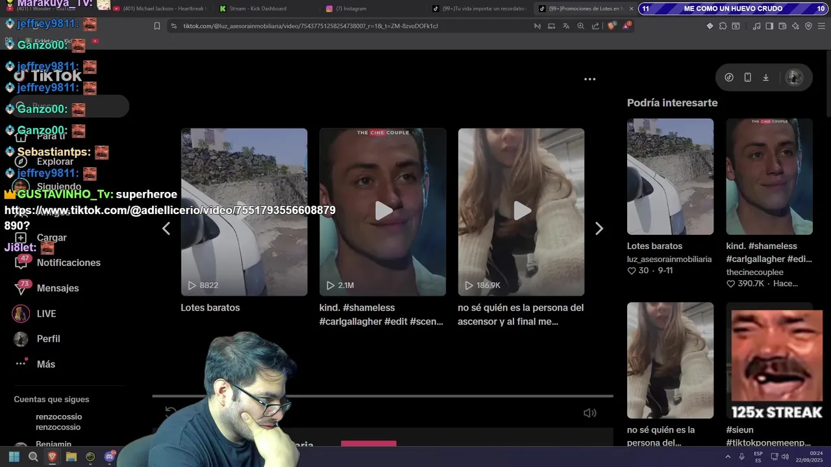Open the luz_asesorainmobiliaria profile link

(x=669, y=259)
